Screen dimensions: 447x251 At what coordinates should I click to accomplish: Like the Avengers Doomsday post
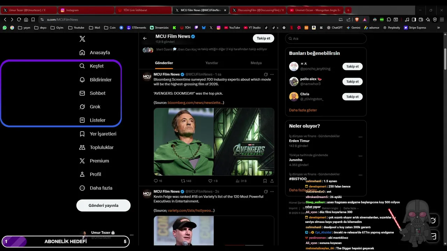tap(213, 181)
